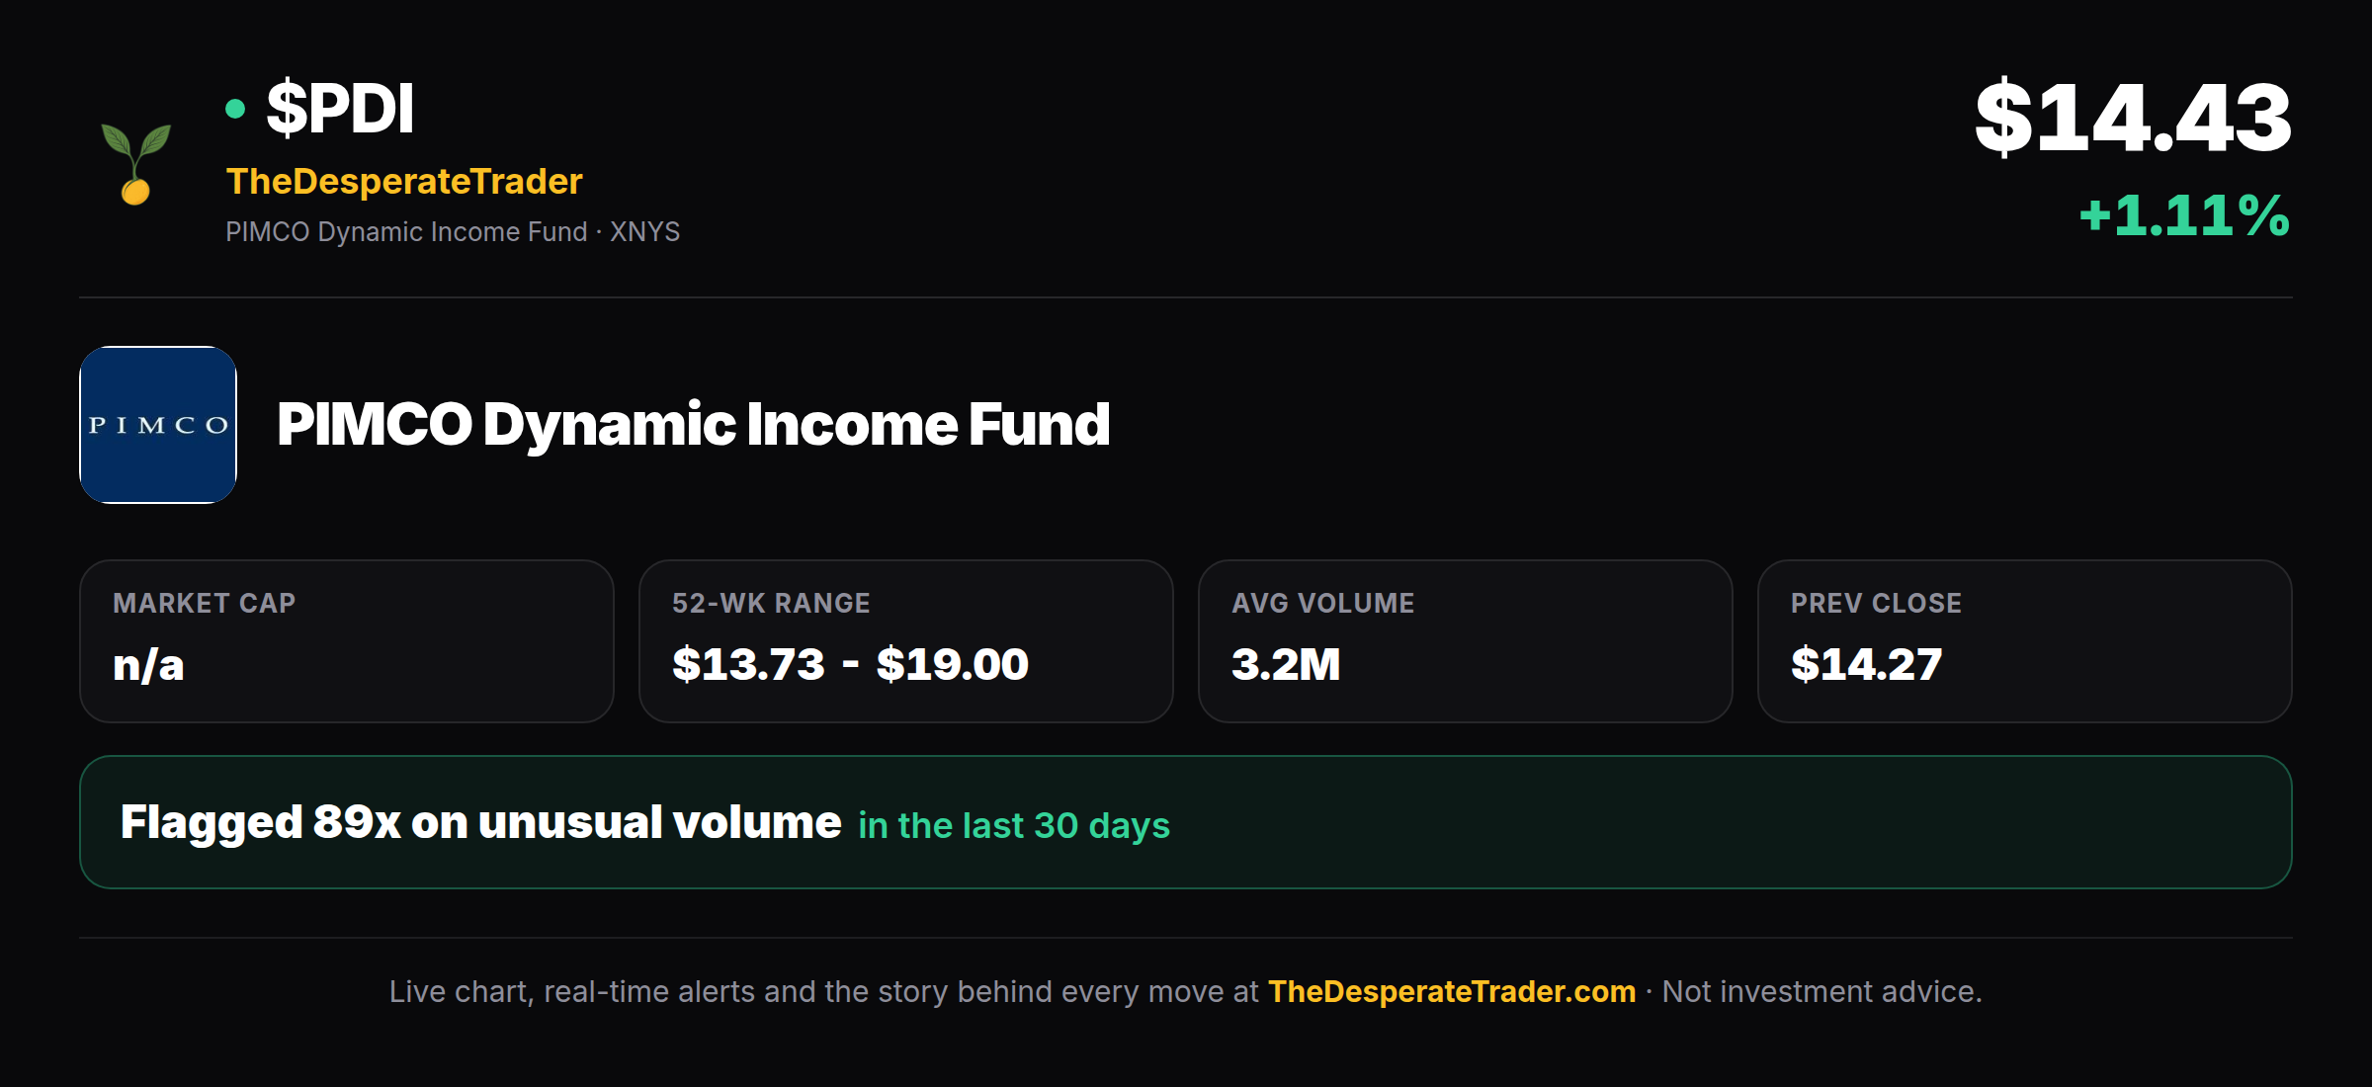Click the 3.2M average volume value
This screenshot has width=2372, height=1087.
pyautogui.click(x=1286, y=664)
